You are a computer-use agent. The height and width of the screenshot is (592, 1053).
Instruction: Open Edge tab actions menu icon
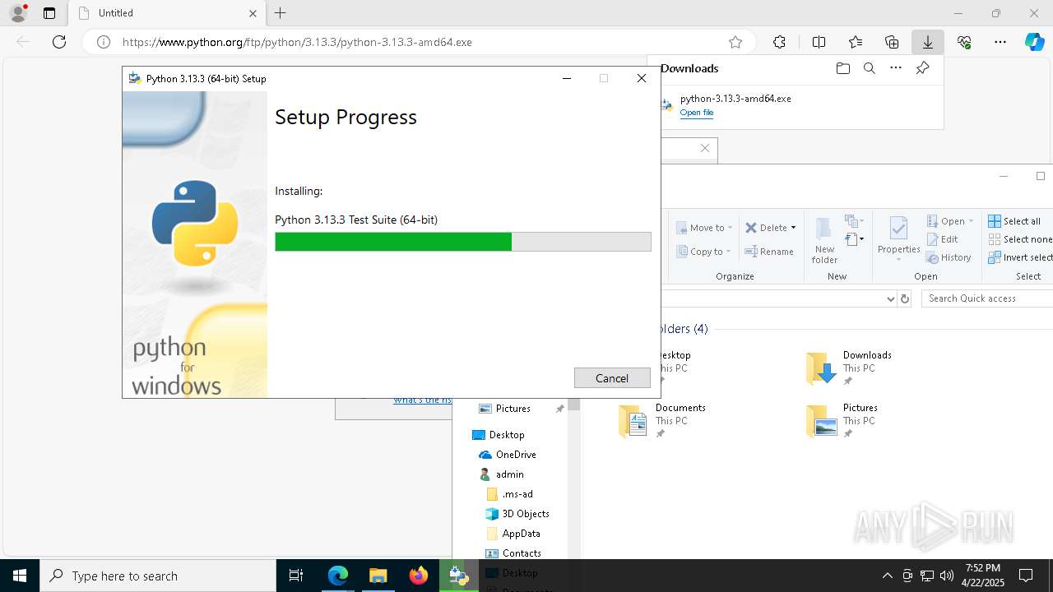[49, 13]
